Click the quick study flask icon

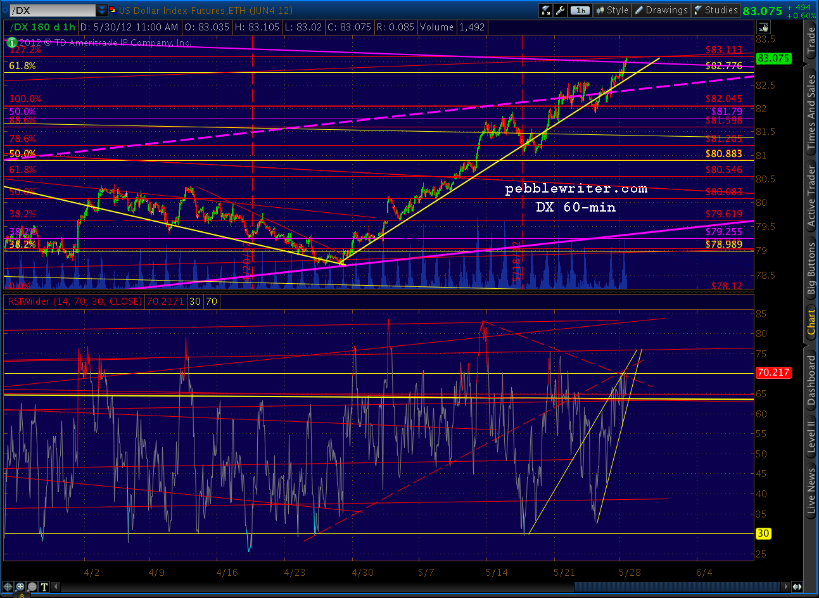click(546, 10)
